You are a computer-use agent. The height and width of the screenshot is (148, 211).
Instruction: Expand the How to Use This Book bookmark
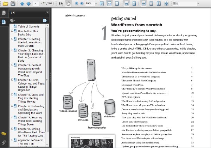(12, 31)
